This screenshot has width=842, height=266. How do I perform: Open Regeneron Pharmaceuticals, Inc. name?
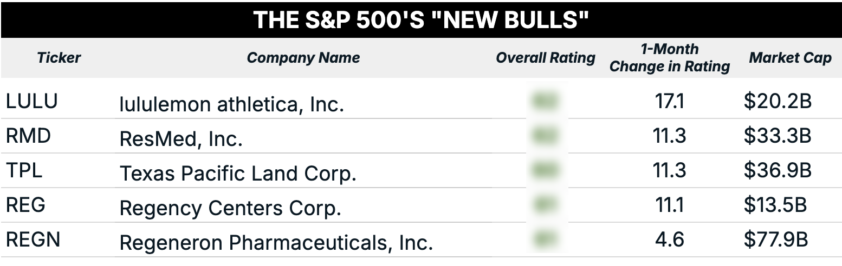click(x=276, y=243)
